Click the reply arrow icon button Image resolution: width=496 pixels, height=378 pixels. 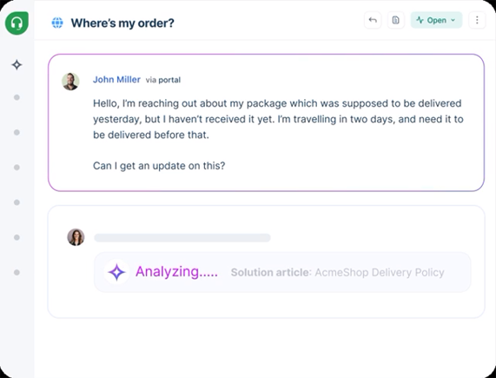373,20
